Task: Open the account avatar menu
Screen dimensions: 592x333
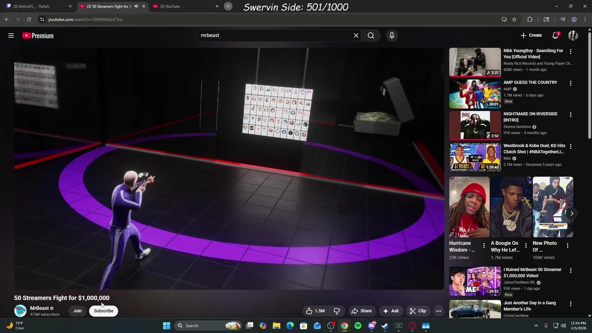Action: (573, 36)
